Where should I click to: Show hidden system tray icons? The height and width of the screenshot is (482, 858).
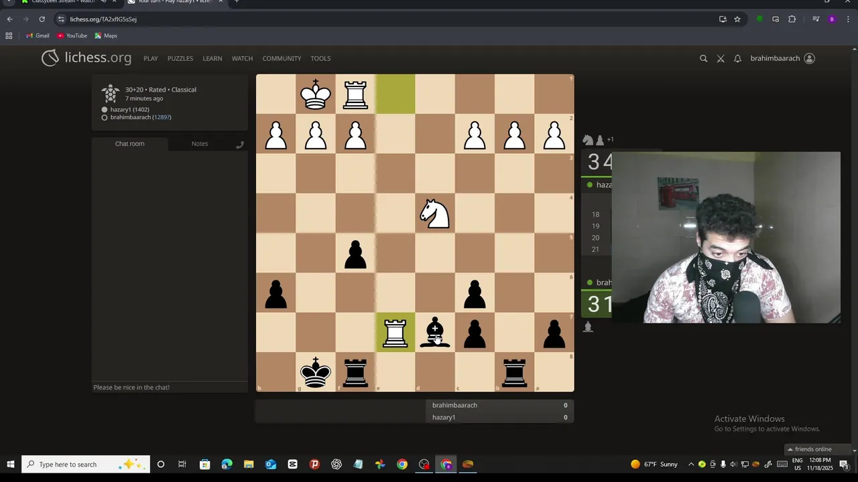coord(691,465)
